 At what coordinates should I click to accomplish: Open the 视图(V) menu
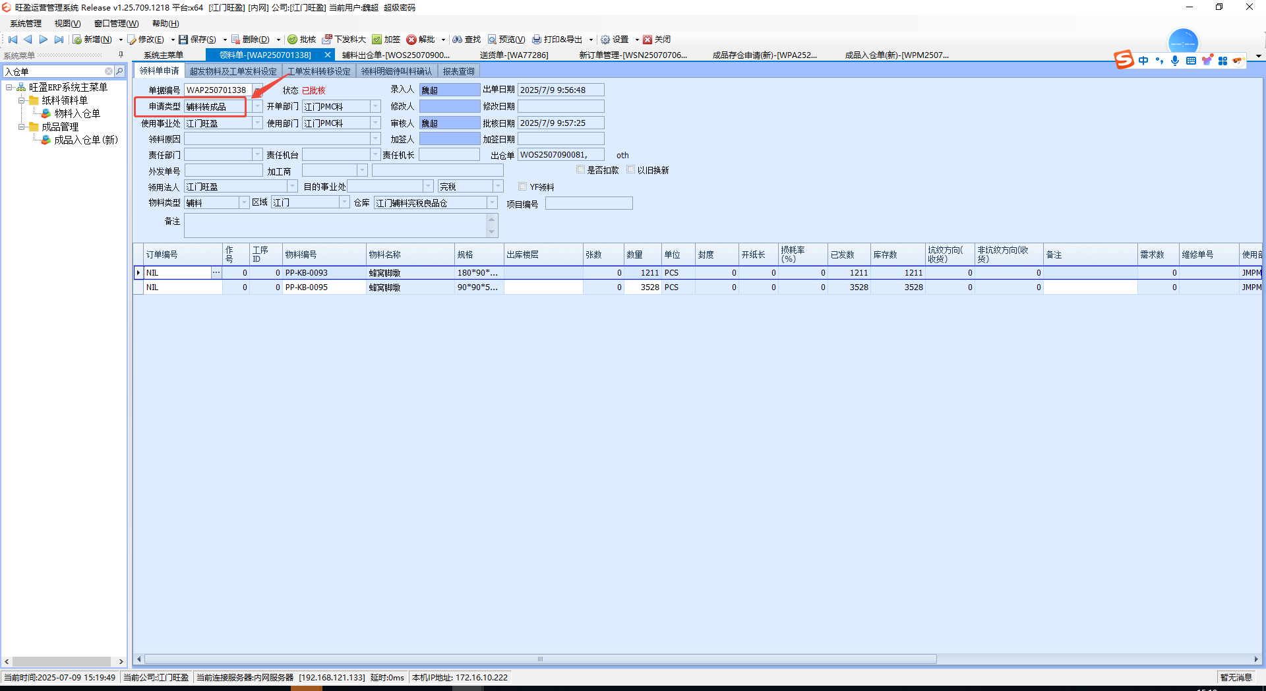point(68,24)
